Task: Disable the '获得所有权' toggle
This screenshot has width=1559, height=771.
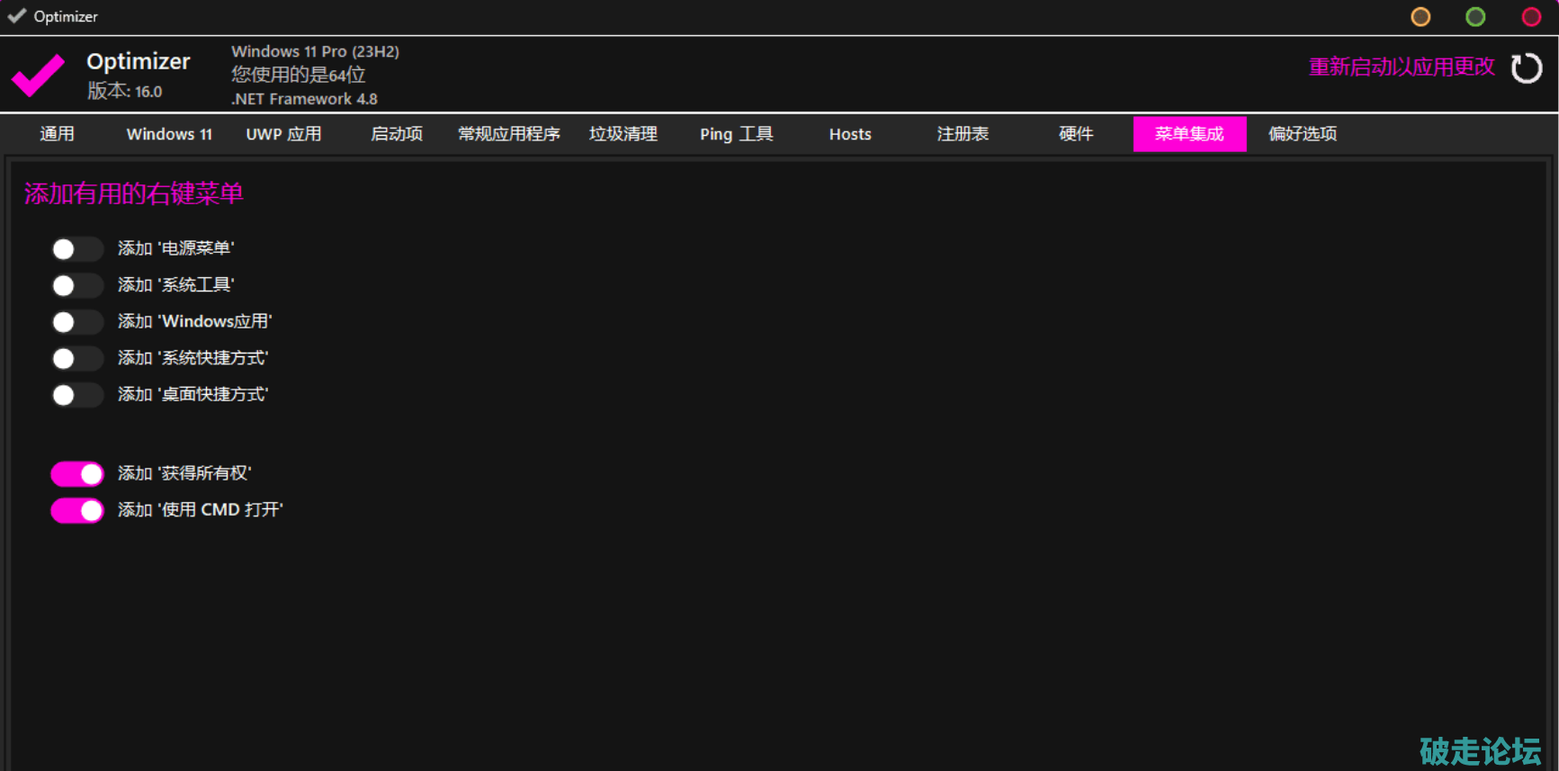Action: pyautogui.click(x=77, y=474)
